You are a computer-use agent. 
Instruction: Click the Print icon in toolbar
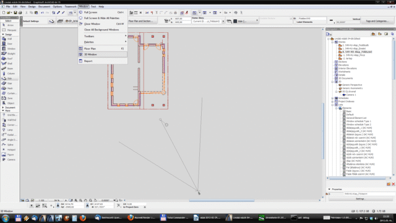[20, 12]
